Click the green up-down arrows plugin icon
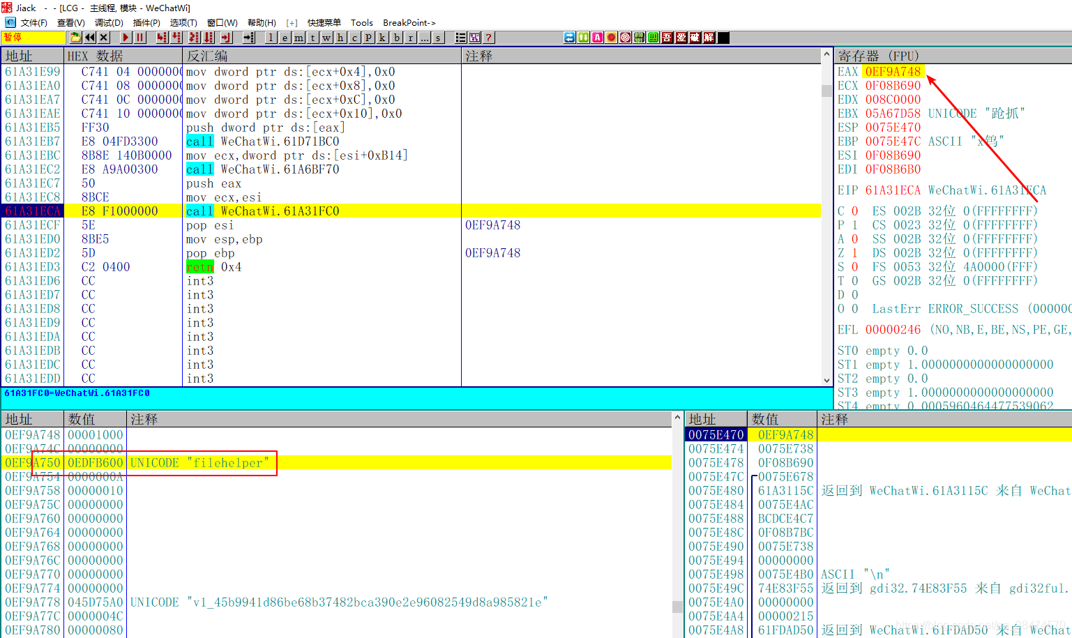1072x638 pixels. pyautogui.click(x=584, y=38)
